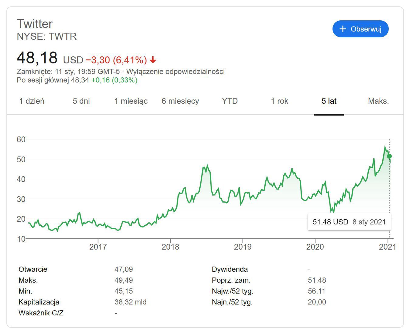The height and width of the screenshot is (333, 417).
Task: Open 'Wyłączenie odpowiedzialności' disclaimer link
Action: pos(175,72)
